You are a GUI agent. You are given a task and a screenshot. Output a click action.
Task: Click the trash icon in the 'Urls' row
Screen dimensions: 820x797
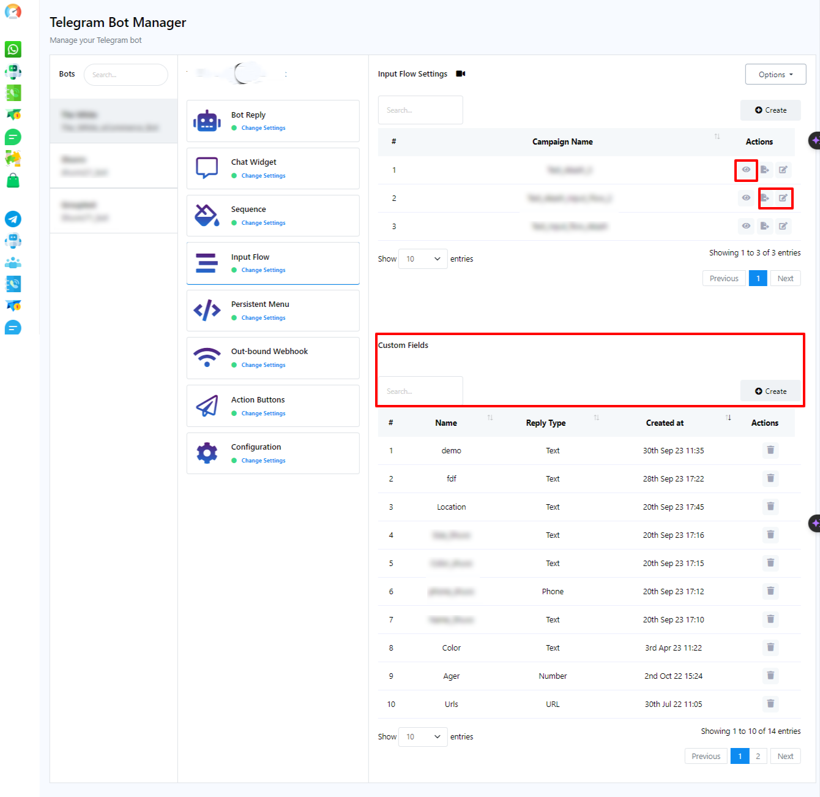[x=770, y=704]
